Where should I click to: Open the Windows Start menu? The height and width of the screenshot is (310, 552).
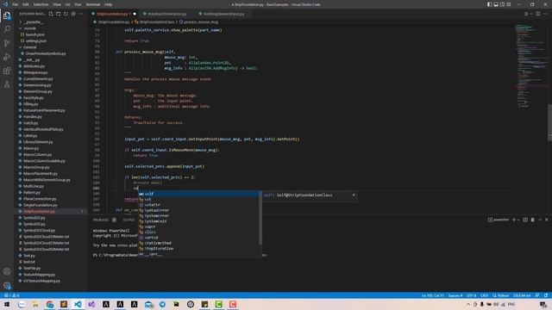point(7,304)
